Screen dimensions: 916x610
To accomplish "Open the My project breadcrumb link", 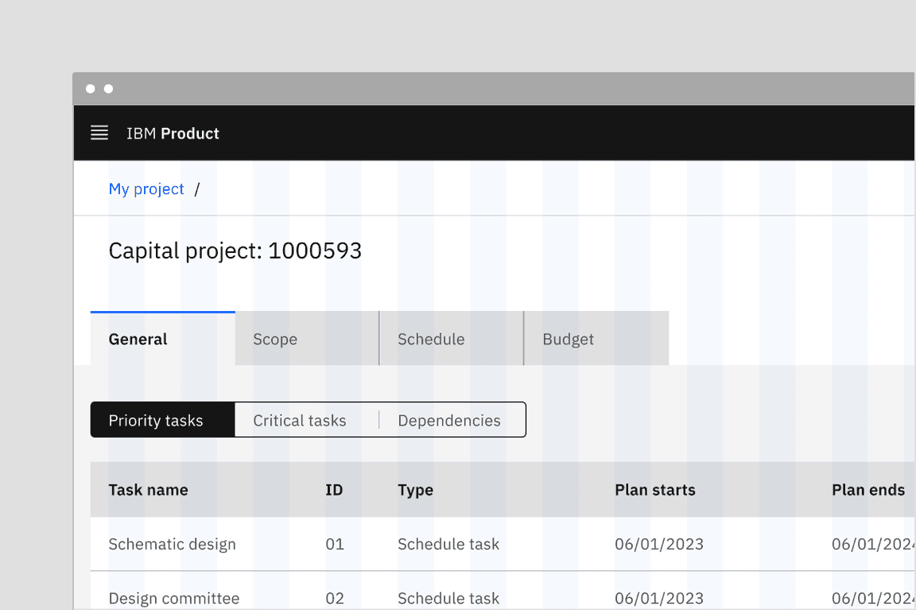I will tap(146, 188).
